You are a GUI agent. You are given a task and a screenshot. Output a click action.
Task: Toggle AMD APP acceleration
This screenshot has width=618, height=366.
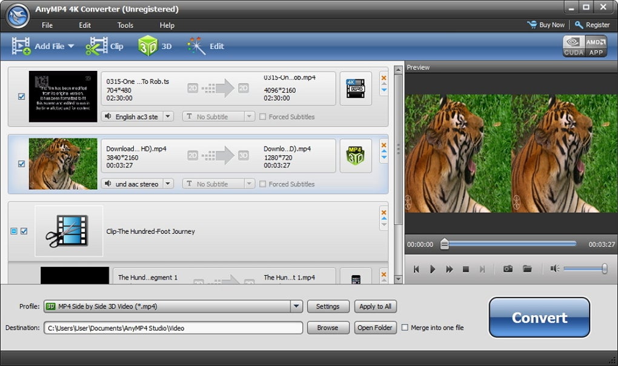coord(596,46)
